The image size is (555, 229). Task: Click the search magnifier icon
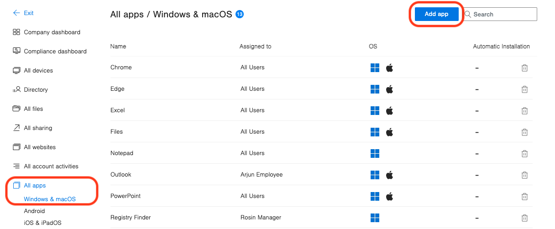pyautogui.click(x=468, y=14)
